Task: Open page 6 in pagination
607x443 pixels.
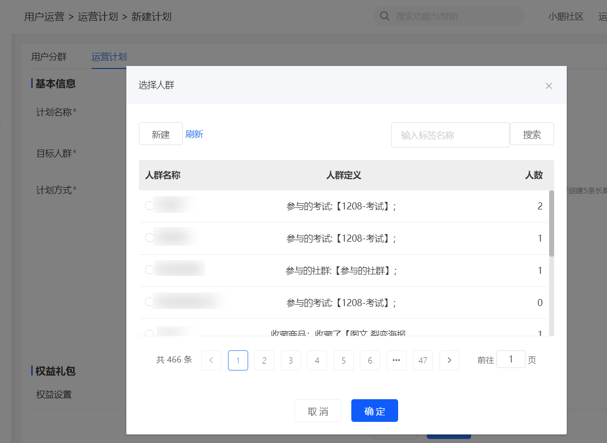Action: 370,360
